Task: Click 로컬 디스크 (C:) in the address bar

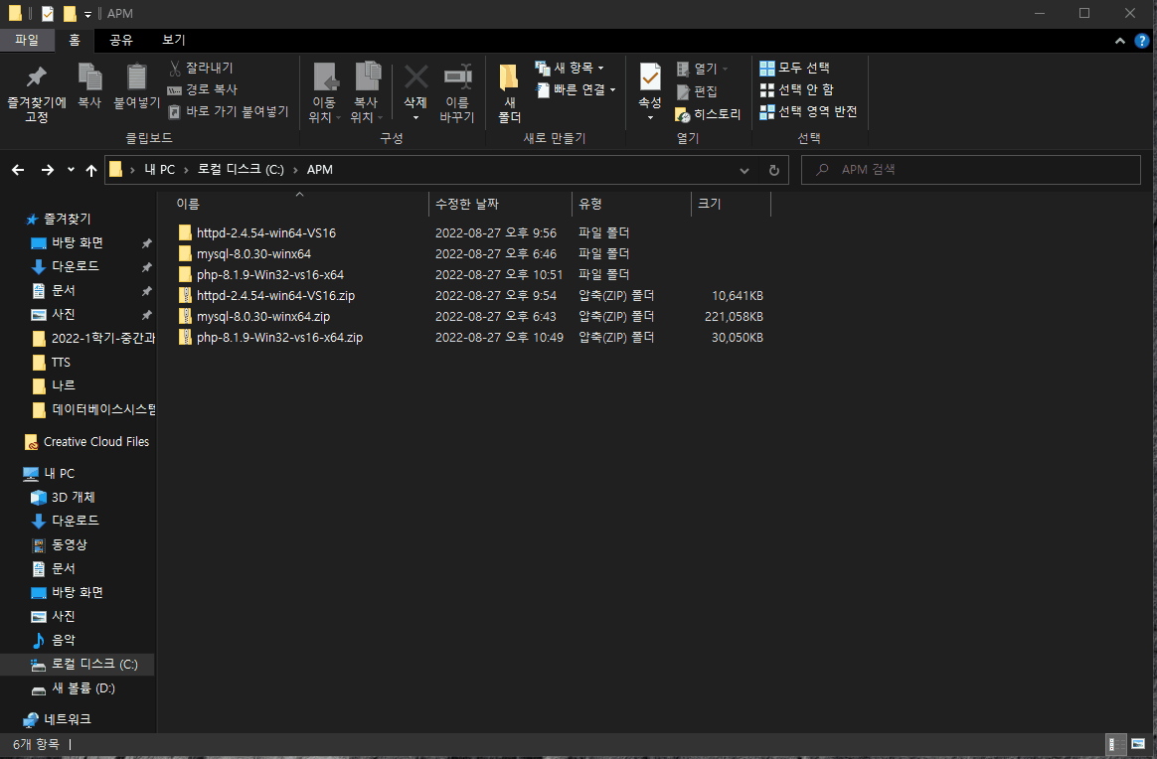Action: (241, 170)
